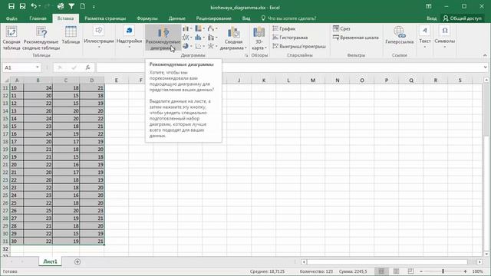Insert a PivotTable (Сводная таблица)
The height and width of the screenshot is (276, 491).
[x=12, y=38]
